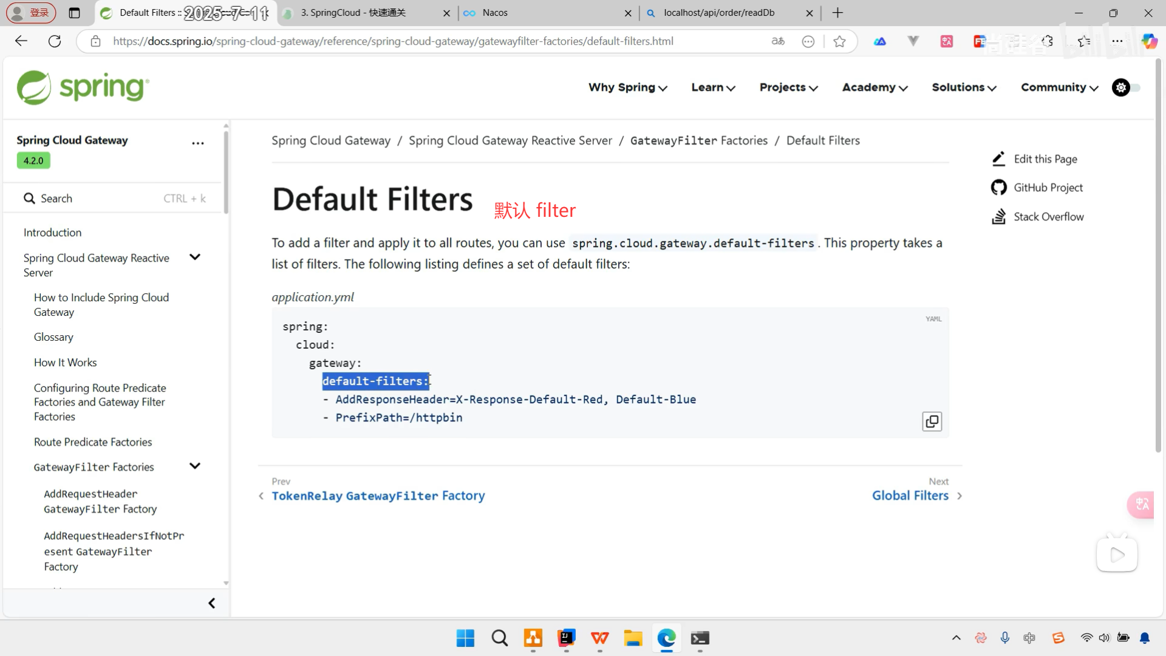Click the Edit this Page pencil icon
The image size is (1166, 656).
click(998, 159)
